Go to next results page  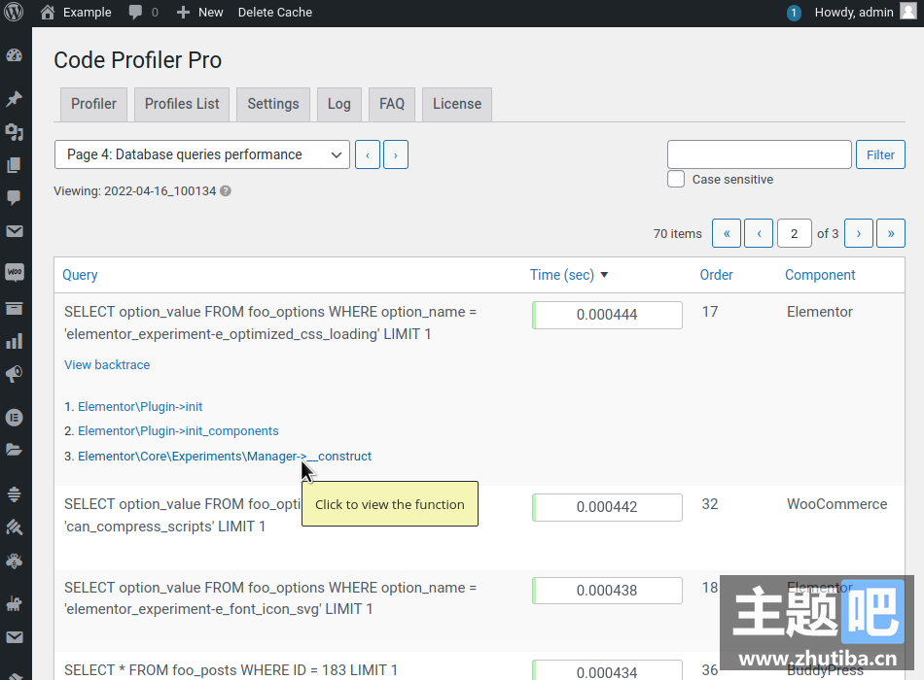(859, 234)
